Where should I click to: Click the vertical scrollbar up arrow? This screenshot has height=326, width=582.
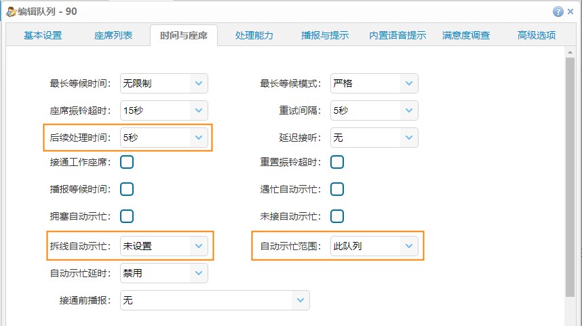pos(570,52)
